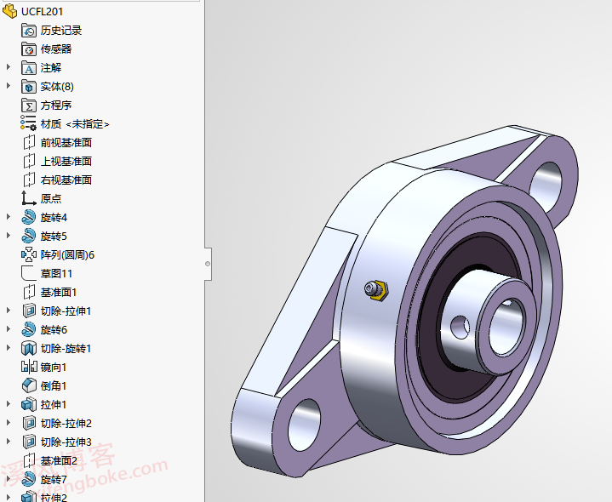Click the lower-left flange bolt hole
Viewport: 612px width, 502px height.
(x=304, y=425)
